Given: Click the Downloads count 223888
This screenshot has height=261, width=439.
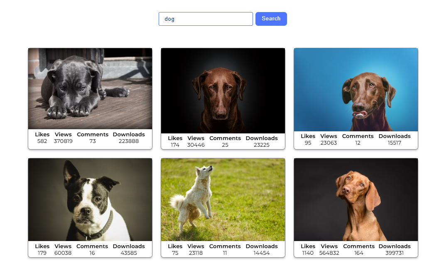Looking at the screenshot, I should pos(129,141).
